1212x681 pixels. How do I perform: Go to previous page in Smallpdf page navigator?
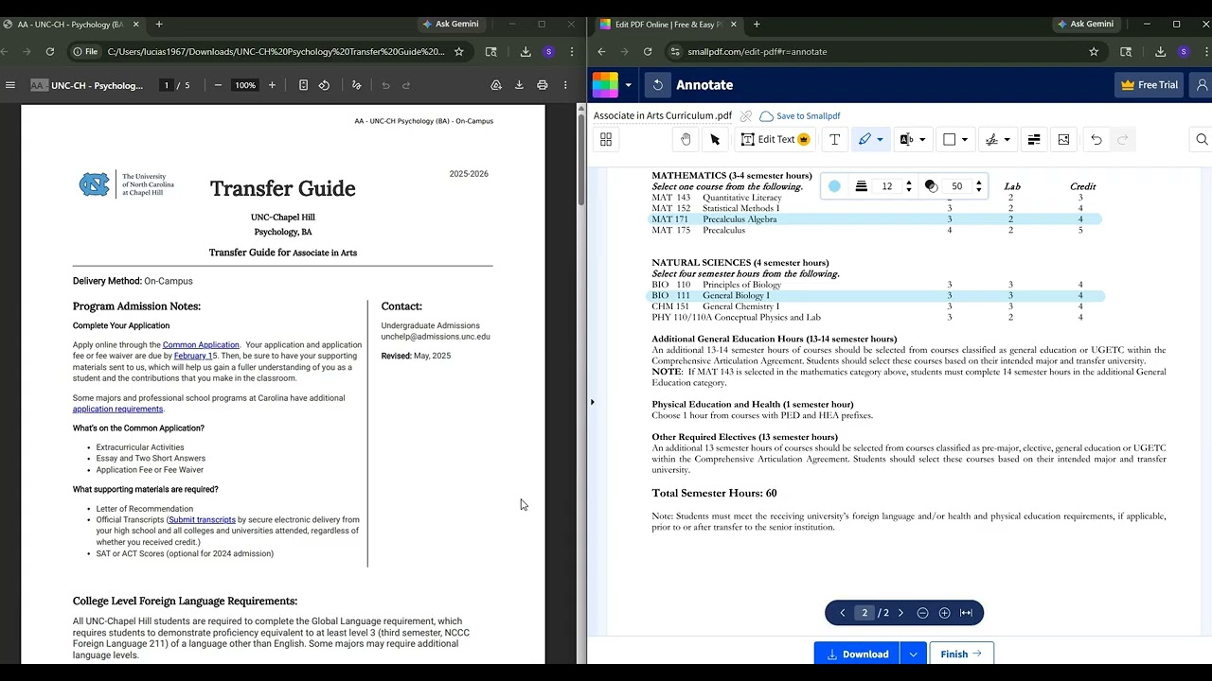click(x=842, y=613)
